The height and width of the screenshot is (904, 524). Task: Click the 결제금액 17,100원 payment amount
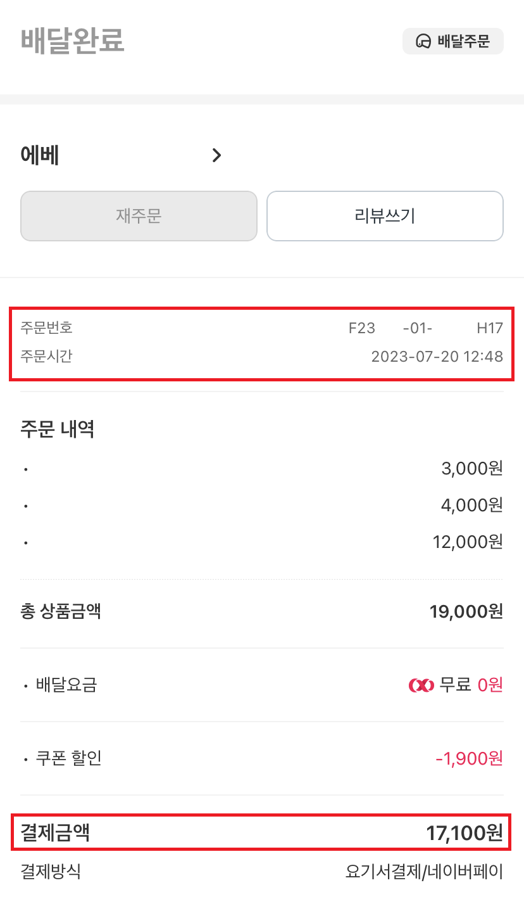click(x=465, y=832)
